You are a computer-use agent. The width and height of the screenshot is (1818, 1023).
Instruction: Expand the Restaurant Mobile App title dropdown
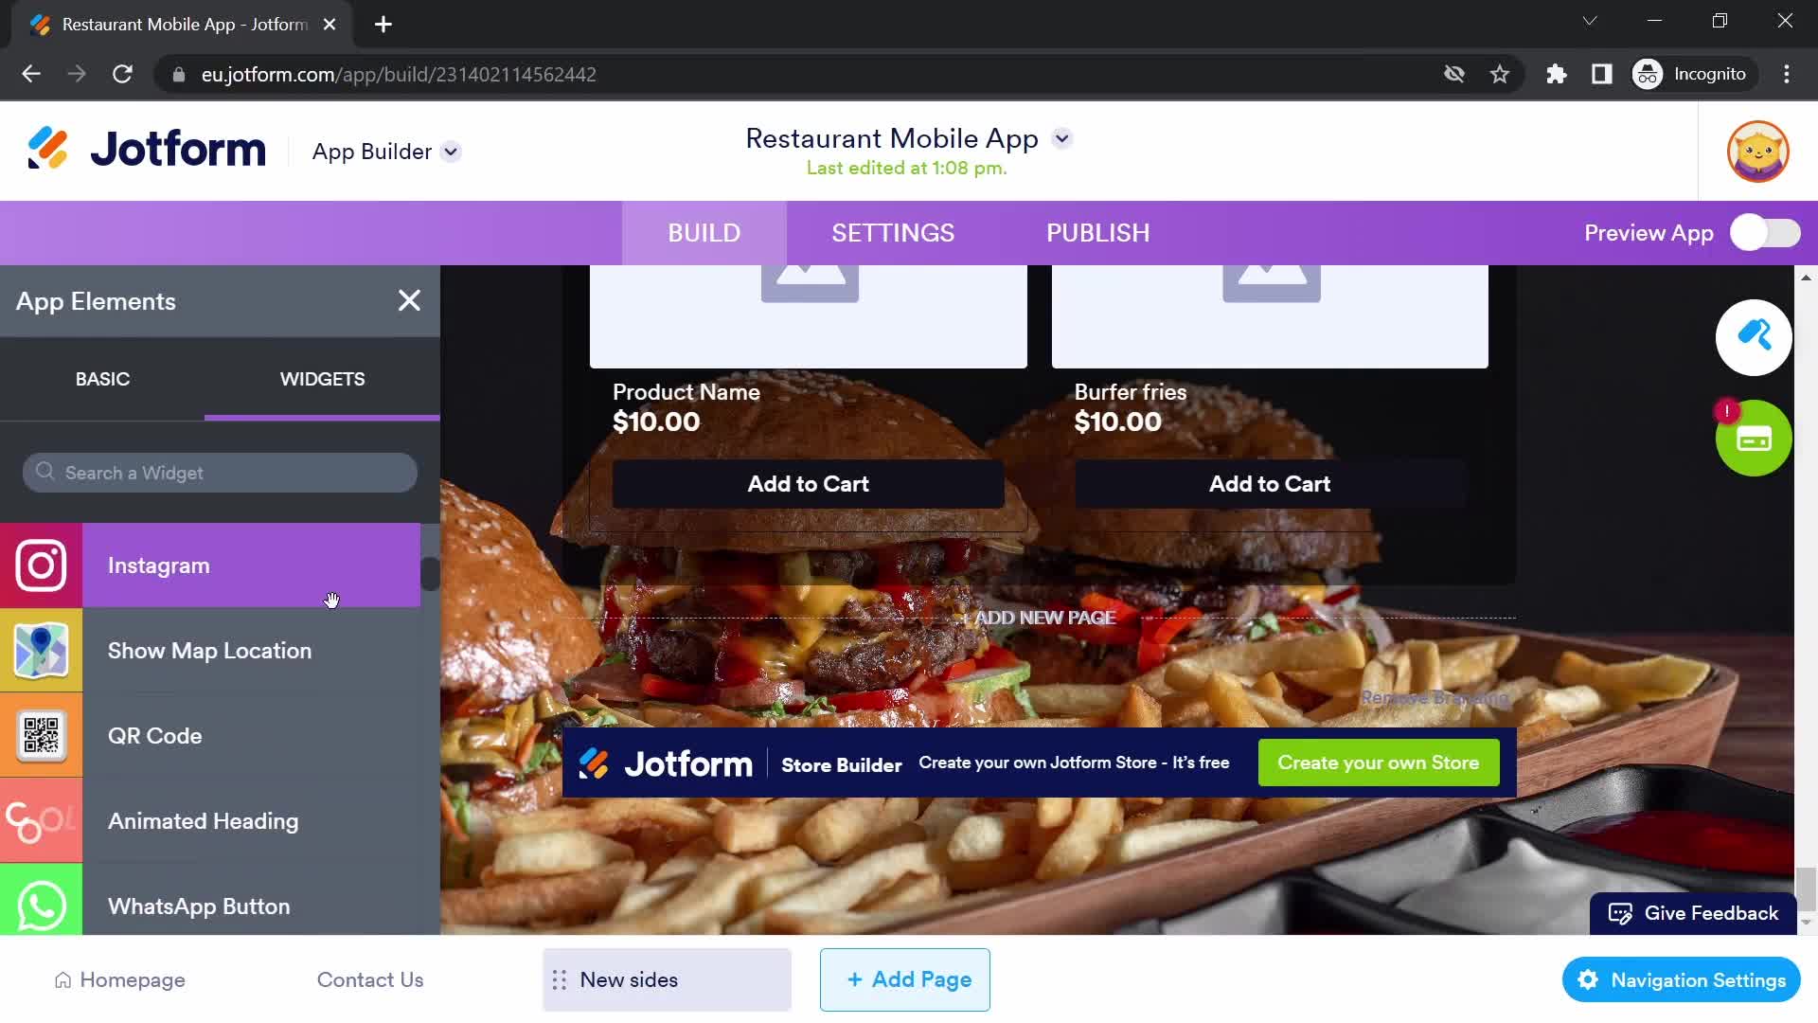(1064, 138)
